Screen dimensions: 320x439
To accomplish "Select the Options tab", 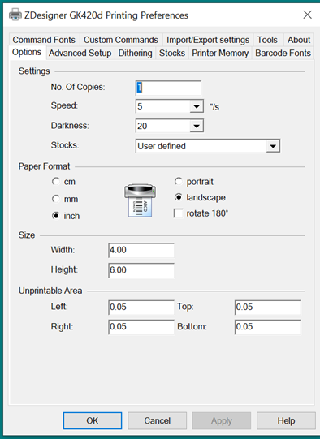I will (27, 53).
